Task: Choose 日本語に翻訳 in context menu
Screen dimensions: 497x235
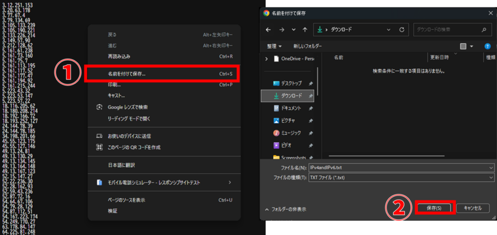Action: tap(164, 165)
